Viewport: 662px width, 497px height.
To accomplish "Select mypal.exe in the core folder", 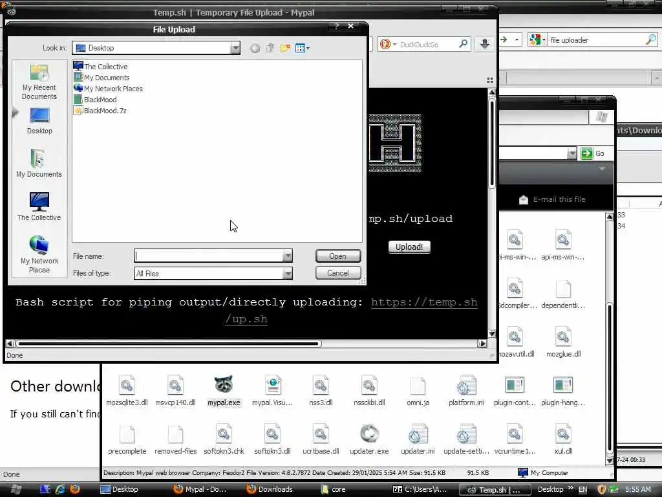I will (224, 391).
